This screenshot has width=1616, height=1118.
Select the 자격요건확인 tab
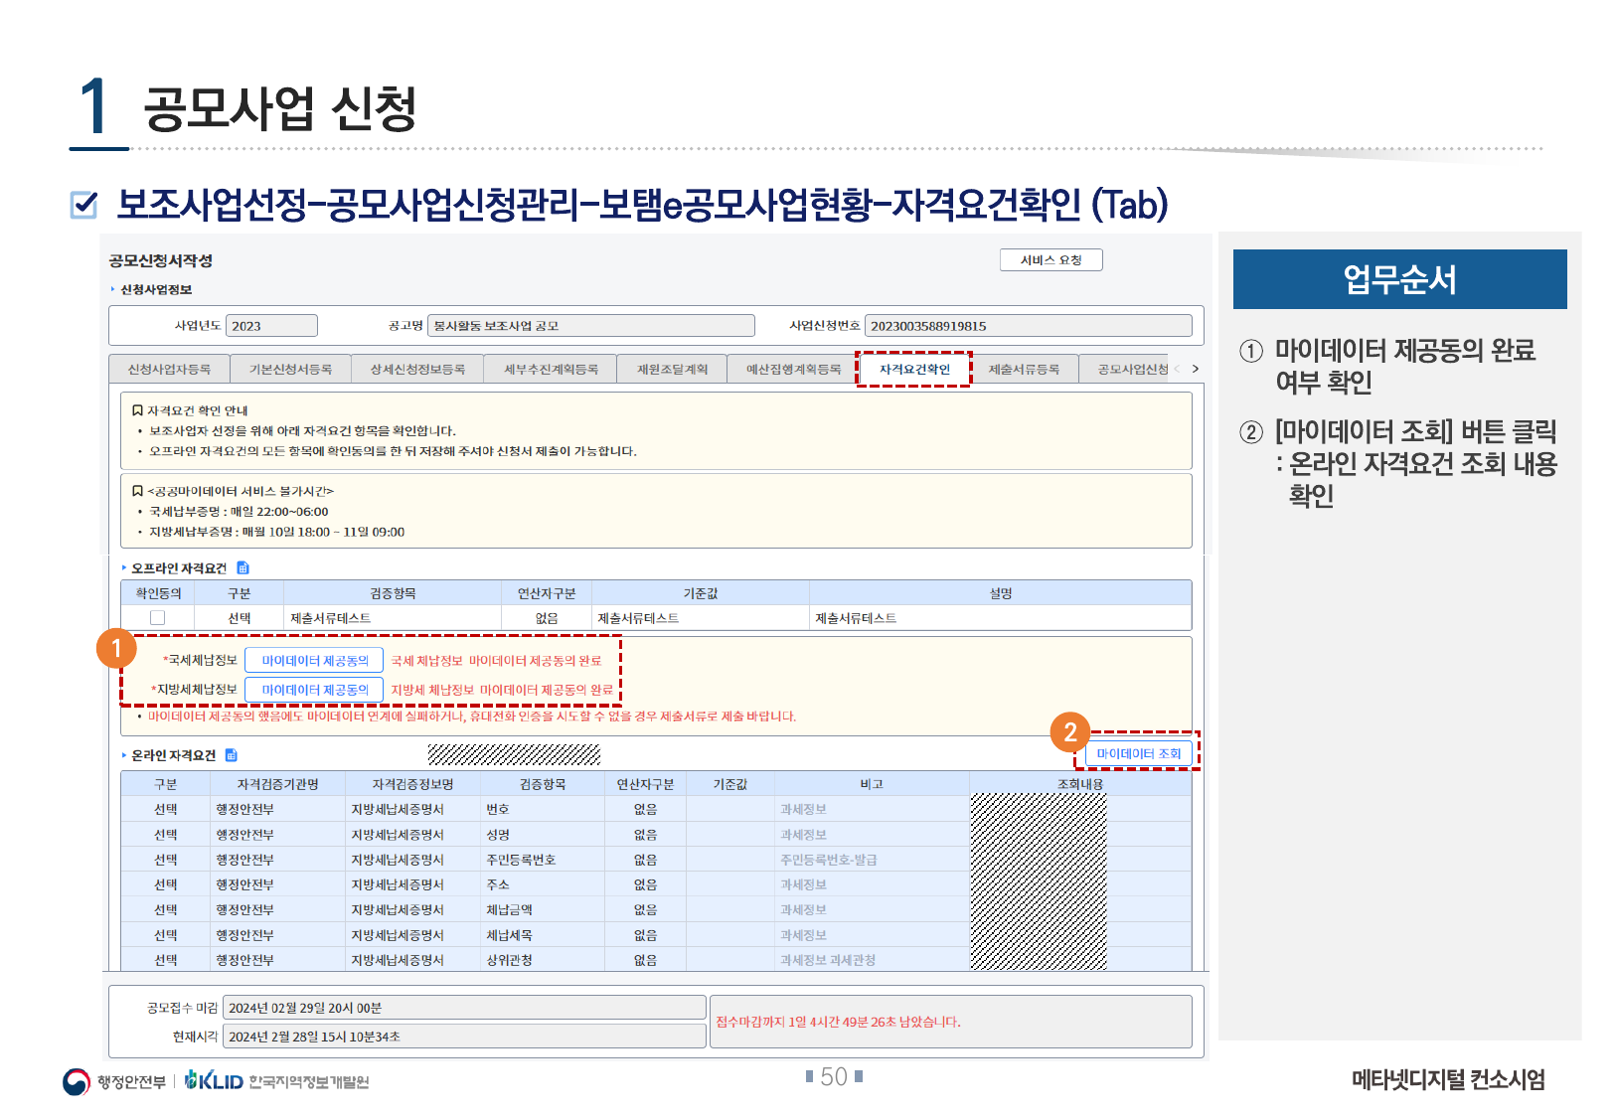pyautogui.click(x=913, y=369)
